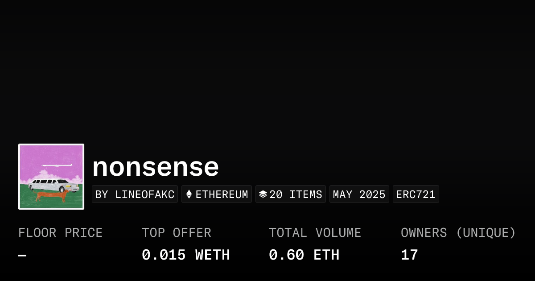Click the ERC721 token standard badge
This screenshot has width=535, height=281.
click(x=416, y=194)
